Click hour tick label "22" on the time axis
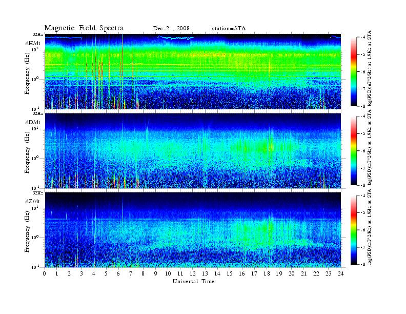Viewport: 406px width, 314px height. pos(316,273)
